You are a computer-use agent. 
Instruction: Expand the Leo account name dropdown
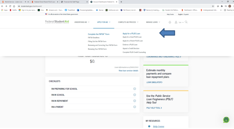181,22
